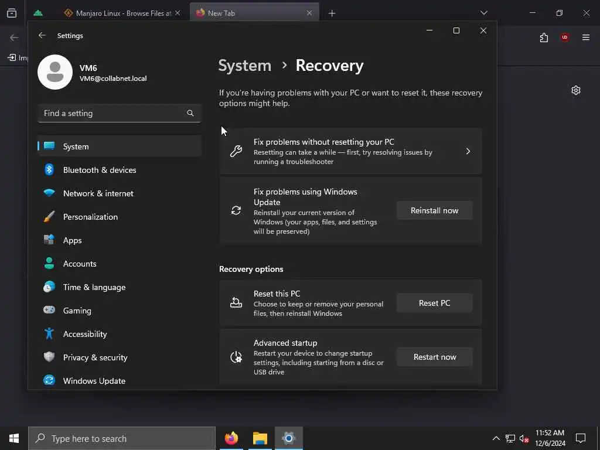The height and width of the screenshot is (450, 600).
Task: Click the uBlock Origin toolbar icon
Action: [565, 37]
